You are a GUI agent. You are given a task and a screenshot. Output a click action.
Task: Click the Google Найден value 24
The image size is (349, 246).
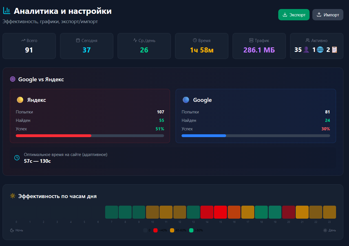tap(328, 120)
